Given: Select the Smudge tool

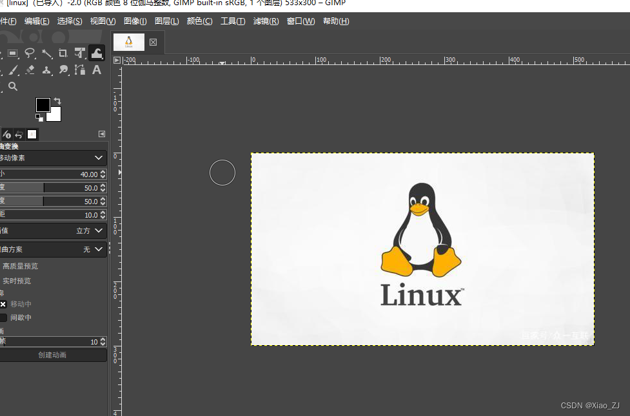Looking at the screenshot, I should click(x=63, y=70).
